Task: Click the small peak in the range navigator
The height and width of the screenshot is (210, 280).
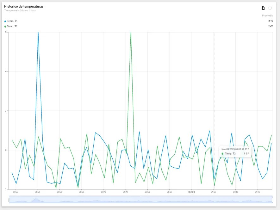Action: 36,200
